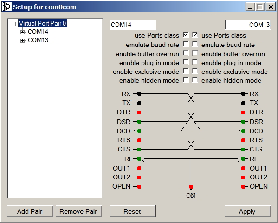
Task: Select COM14 in the tree
Action: click(38, 32)
